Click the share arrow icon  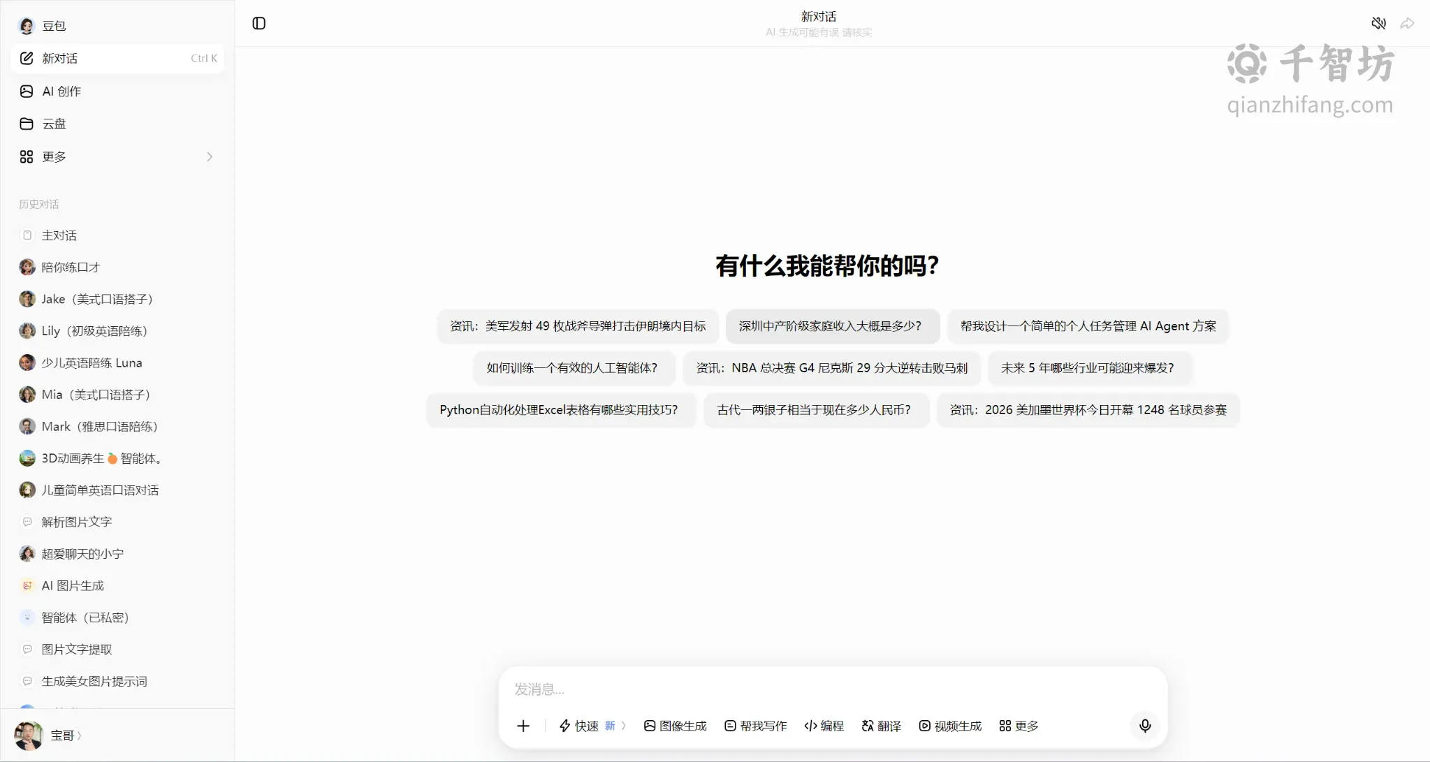click(x=1407, y=23)
